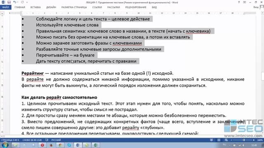Click vertical scrollbar up arrow
Image resolution: width=264 pixels, height=148 pixels.
[263, 13]
